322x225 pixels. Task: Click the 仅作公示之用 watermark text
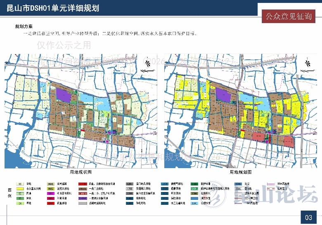(64, 45)
